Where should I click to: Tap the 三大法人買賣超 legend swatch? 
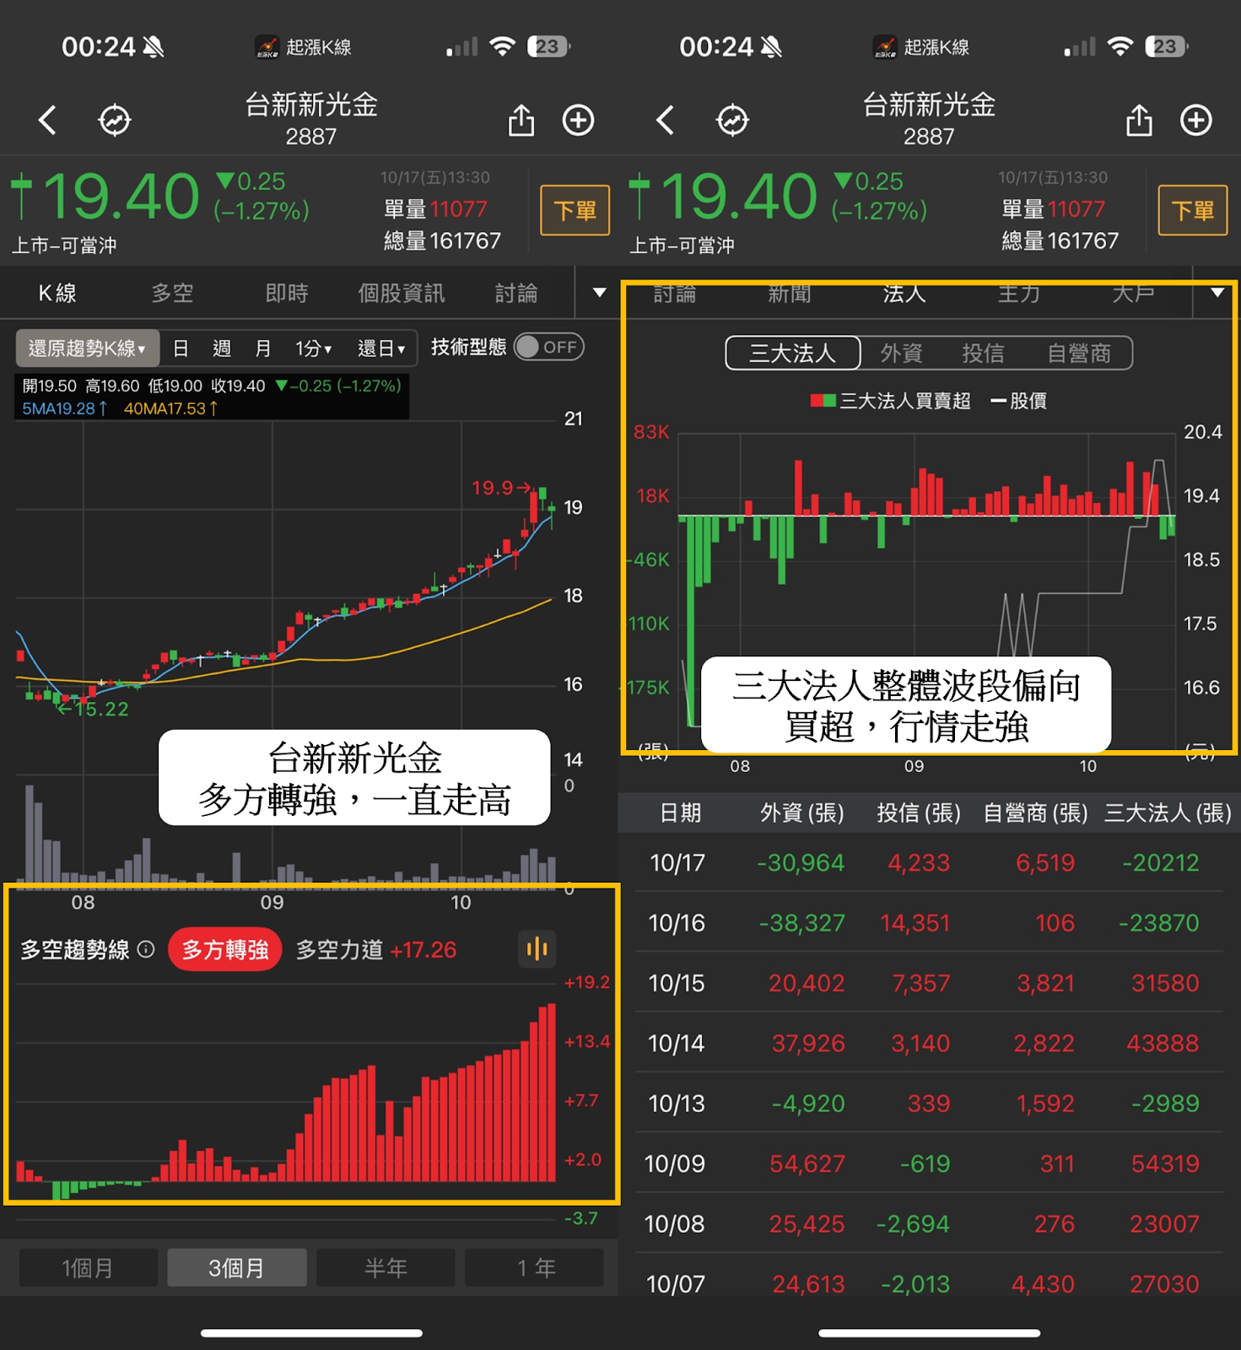(x=823, y=400)
